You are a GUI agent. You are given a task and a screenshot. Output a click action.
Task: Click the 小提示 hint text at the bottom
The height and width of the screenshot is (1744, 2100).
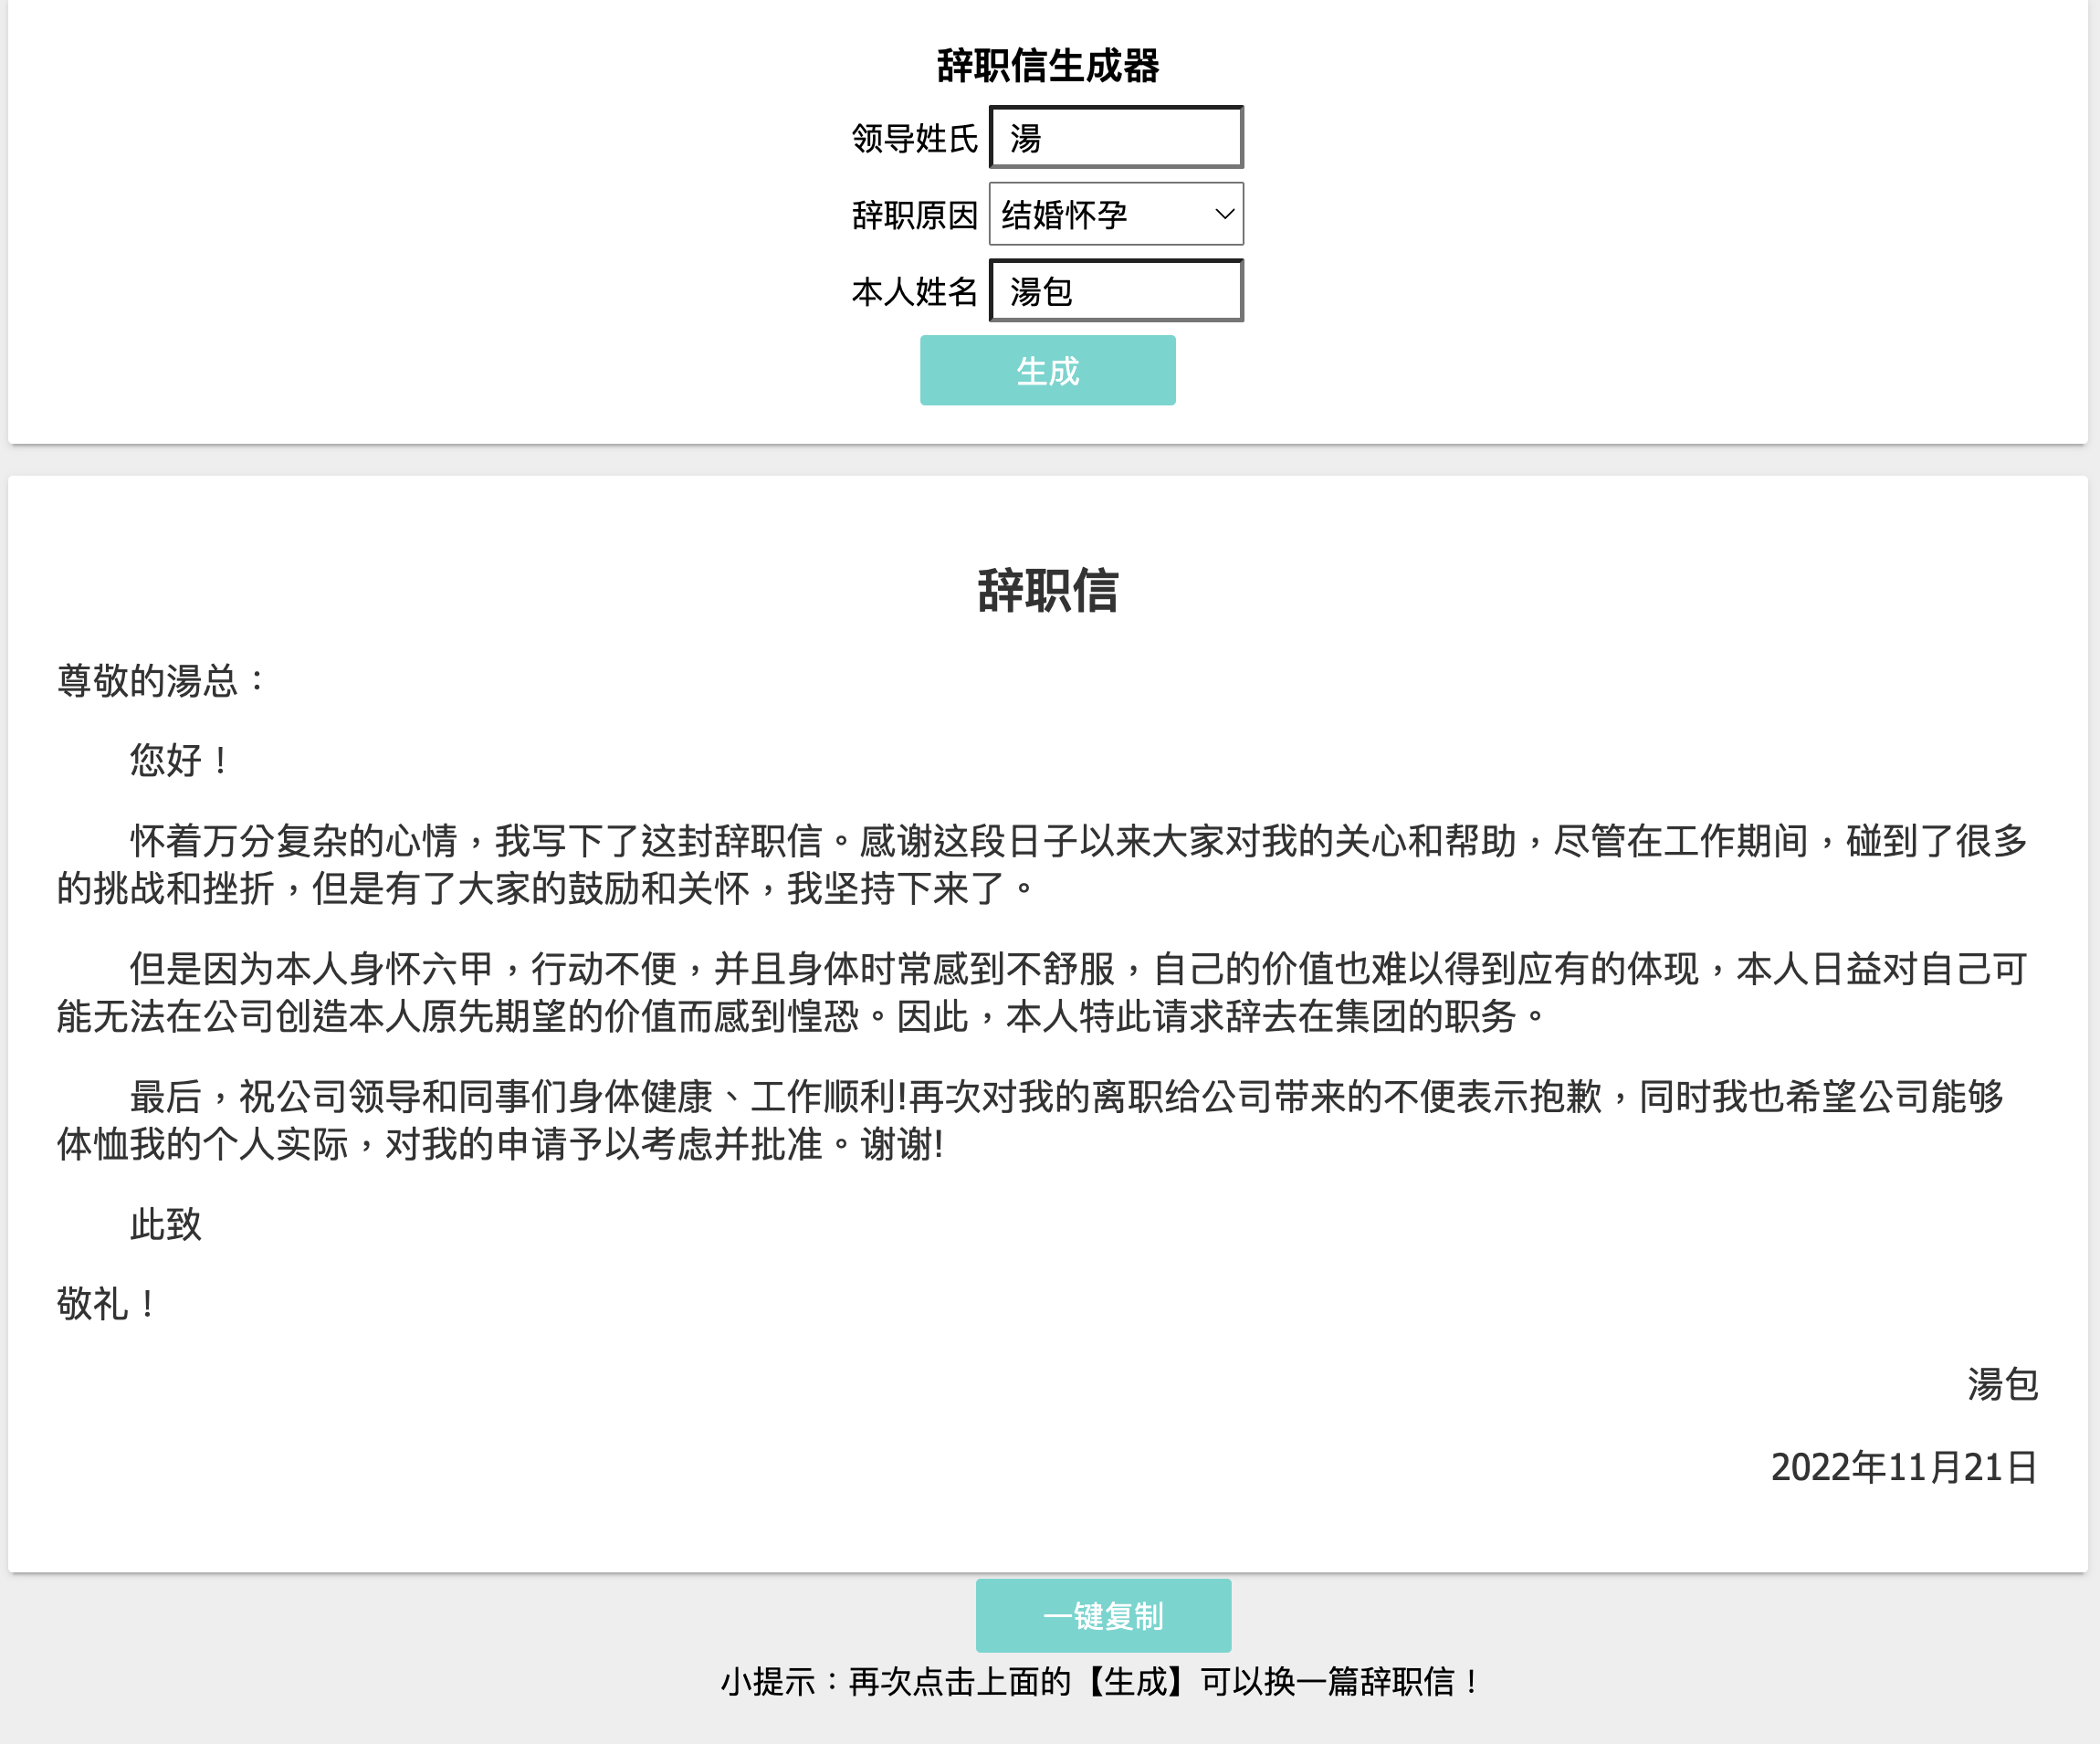click(1100, 1682)
